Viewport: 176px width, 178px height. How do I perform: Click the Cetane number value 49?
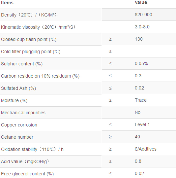tap(137, 137)
